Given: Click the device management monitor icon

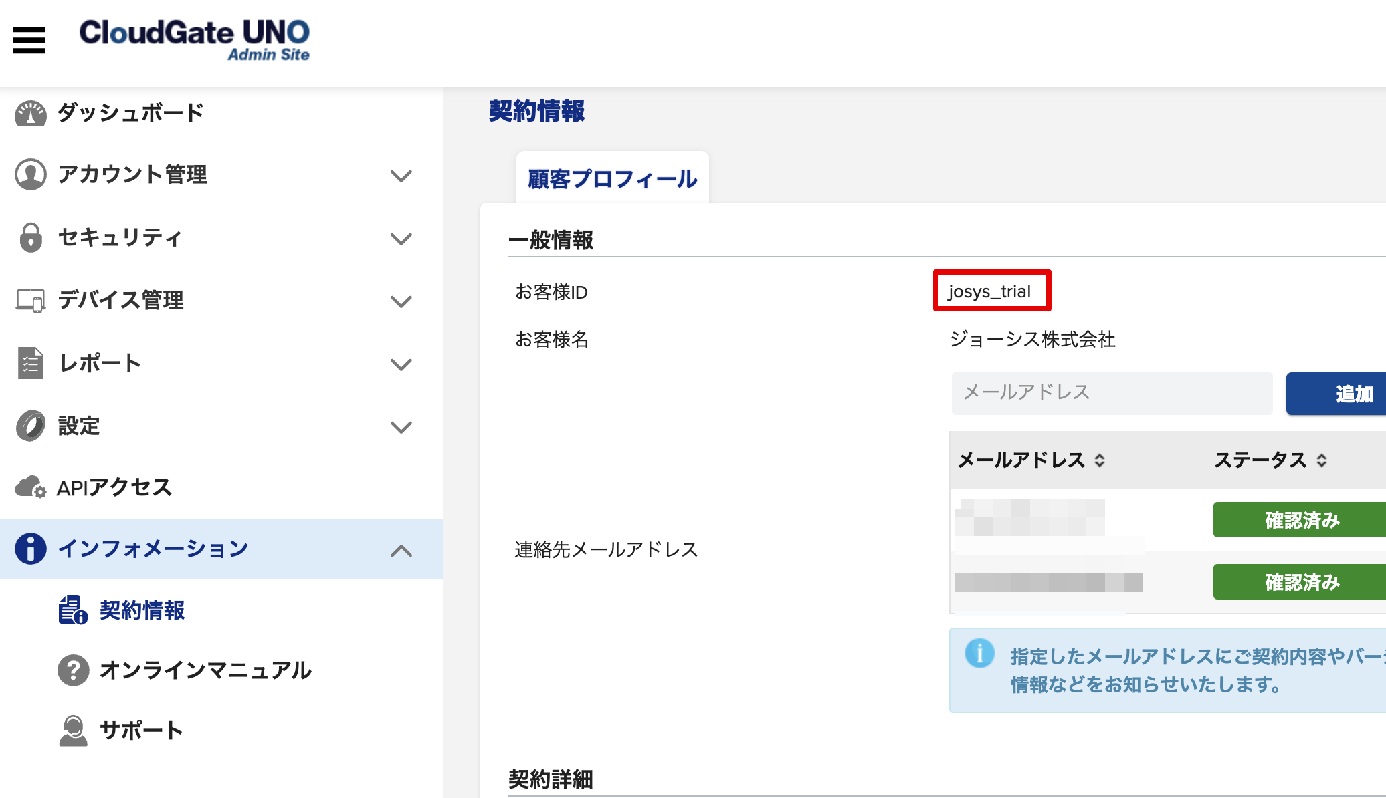Looking at the screenshot, I should (30, 300).
